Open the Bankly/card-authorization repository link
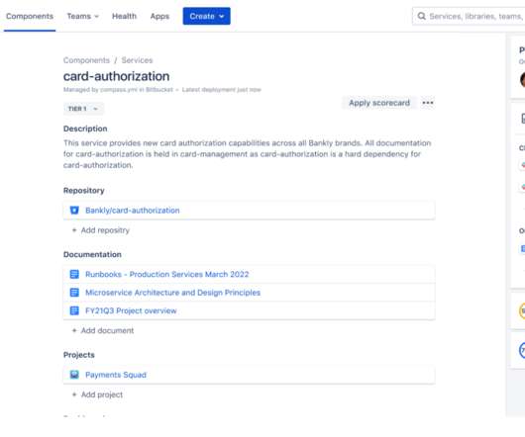 (x=133, y=211)
